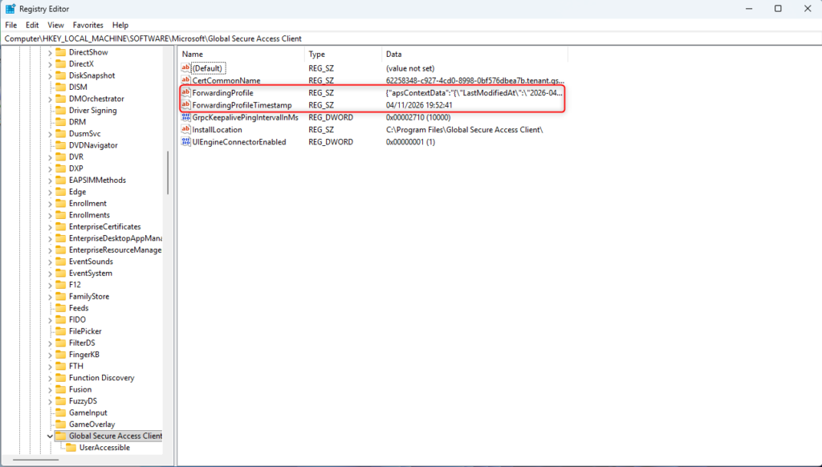Select the DXP key label

click(76, 169)
